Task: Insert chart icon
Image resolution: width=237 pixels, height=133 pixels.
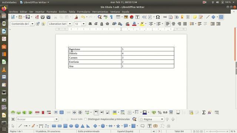Action: [131, 17]
